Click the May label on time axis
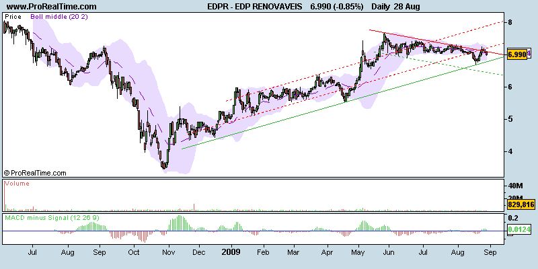The height and width of the screenshot is (269, 538). [x=358, y=252]
